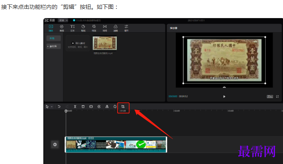Delete the selected clip with trash icon

point(83,107)
